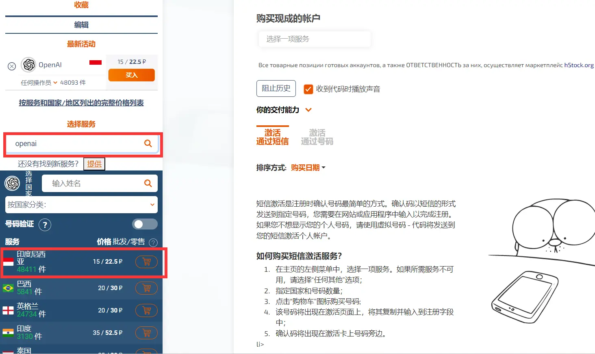Click the India flag icon
This screenshot has width=595, height=354.
click(8, 333)
